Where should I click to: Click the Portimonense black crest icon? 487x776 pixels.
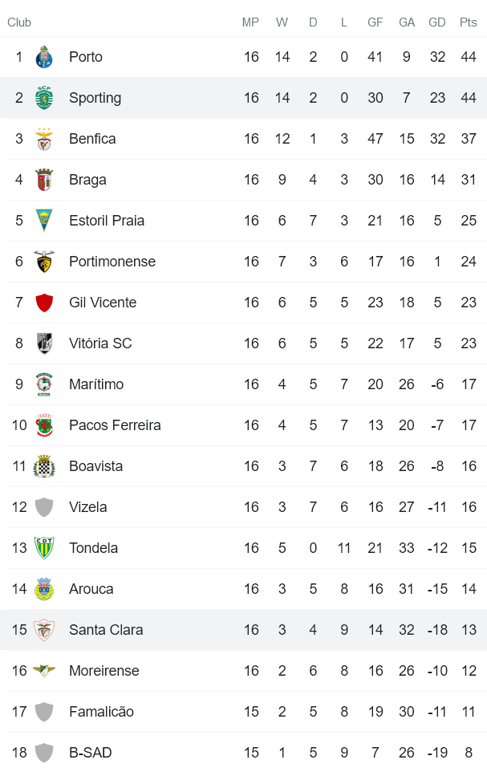(44, 262)
